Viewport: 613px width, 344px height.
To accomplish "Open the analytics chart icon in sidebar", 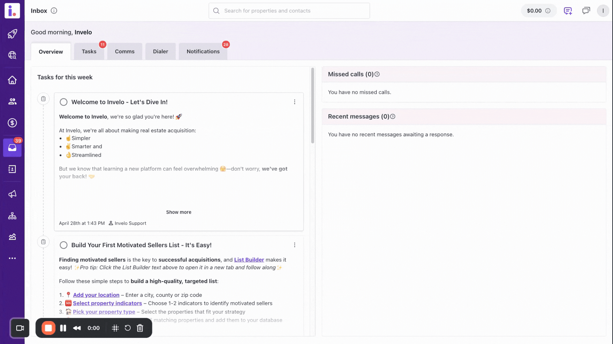I will [x=12, y=237].
